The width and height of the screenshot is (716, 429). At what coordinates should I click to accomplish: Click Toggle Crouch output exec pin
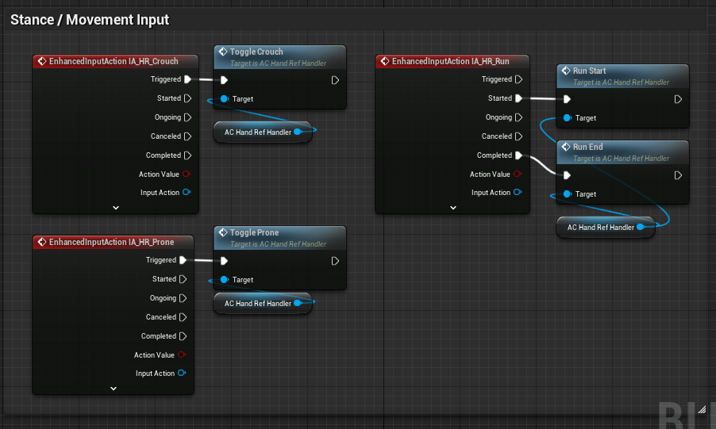[x=336, y=80]
